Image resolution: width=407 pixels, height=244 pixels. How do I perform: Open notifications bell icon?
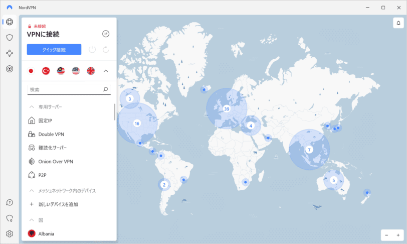(x=398, y=23)
